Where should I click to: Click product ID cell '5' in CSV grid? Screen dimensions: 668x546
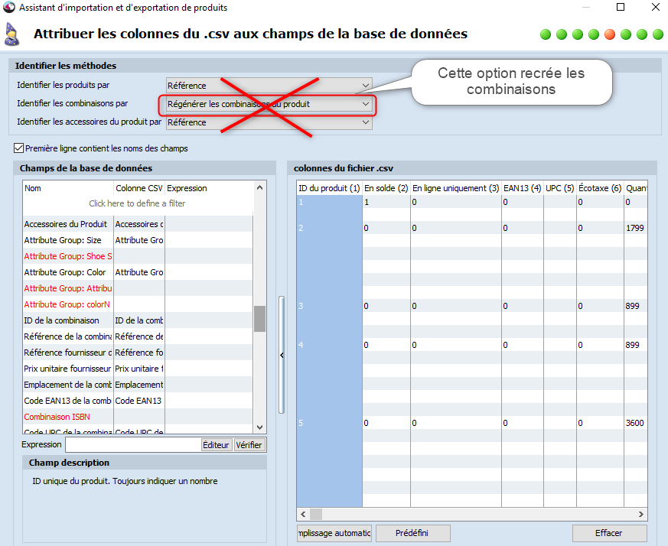pyautogui.click(x=329, y=423)
